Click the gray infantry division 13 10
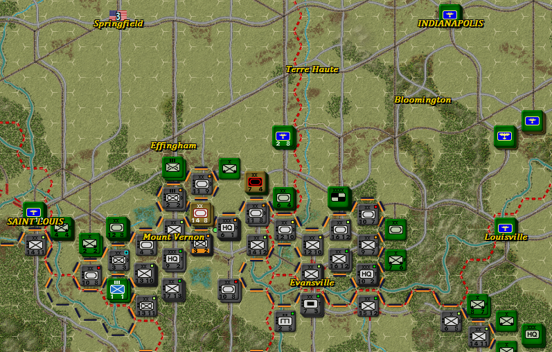 point(145,274)
